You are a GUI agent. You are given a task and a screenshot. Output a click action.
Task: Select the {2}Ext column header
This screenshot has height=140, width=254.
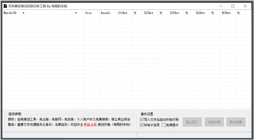coord(148,13)
